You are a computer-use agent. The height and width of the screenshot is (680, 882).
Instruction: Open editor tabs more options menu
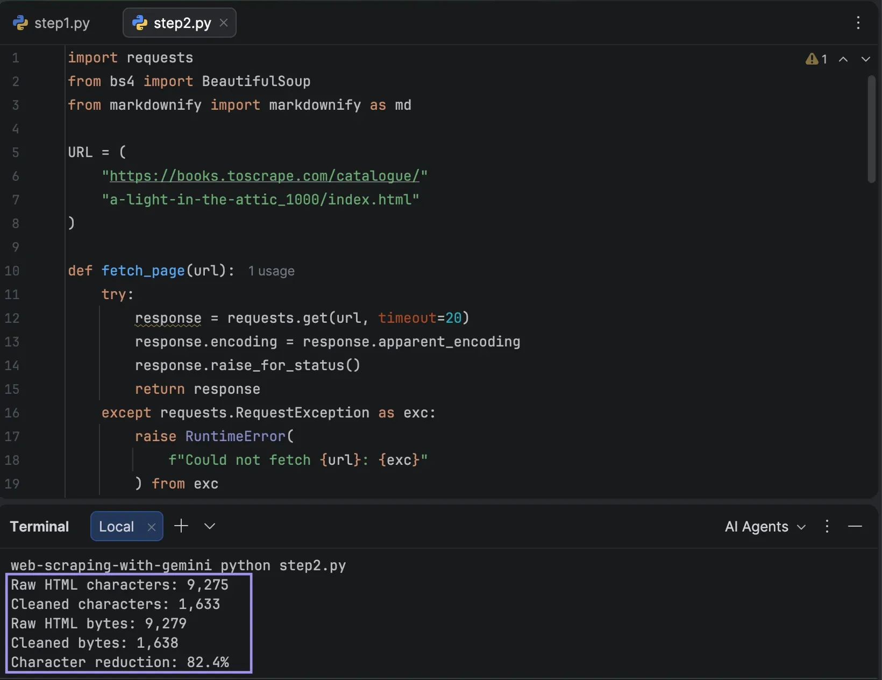tap(858, 23)
